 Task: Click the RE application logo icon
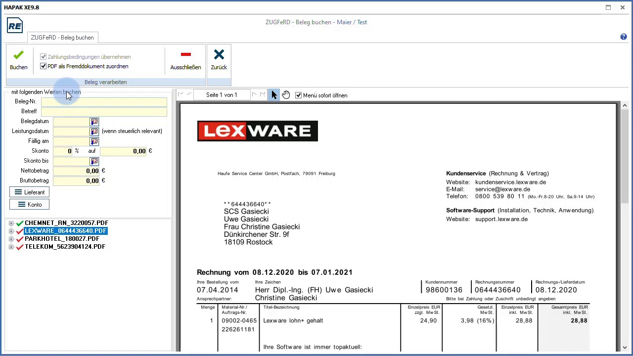pyautogui.click(x=15, y=26)
